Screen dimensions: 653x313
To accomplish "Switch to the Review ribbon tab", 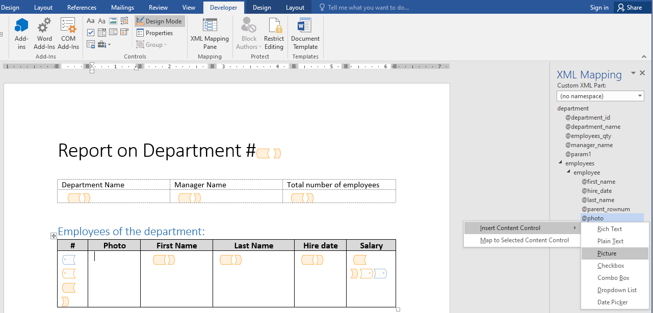I will coord(158,7).
